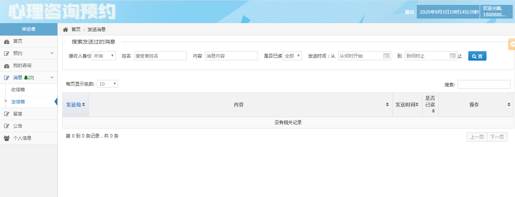The image size is (515, 197).
Task: Open the 接收人身份 dropdown
Action: point(104,56)
